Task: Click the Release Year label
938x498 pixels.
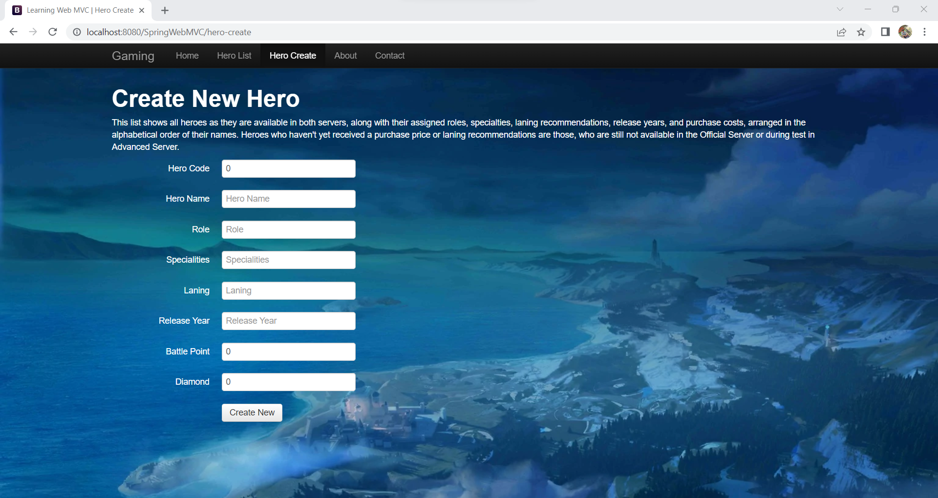Action: 184,321
